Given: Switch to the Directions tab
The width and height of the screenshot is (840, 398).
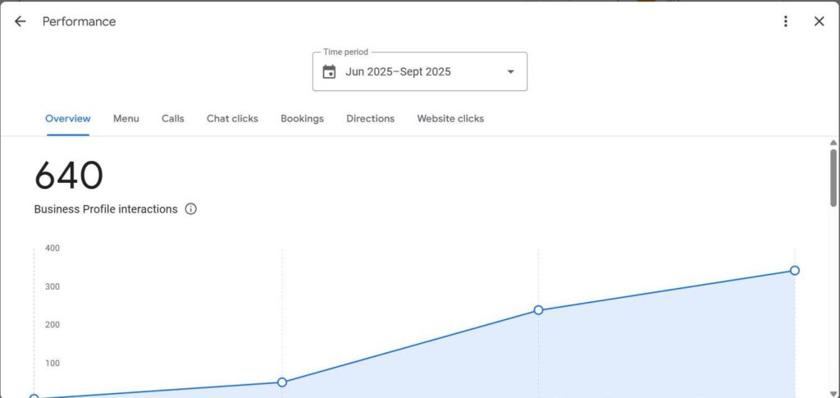Looking at the screenshot, I should pyautogui.click(x=370, y=119).
